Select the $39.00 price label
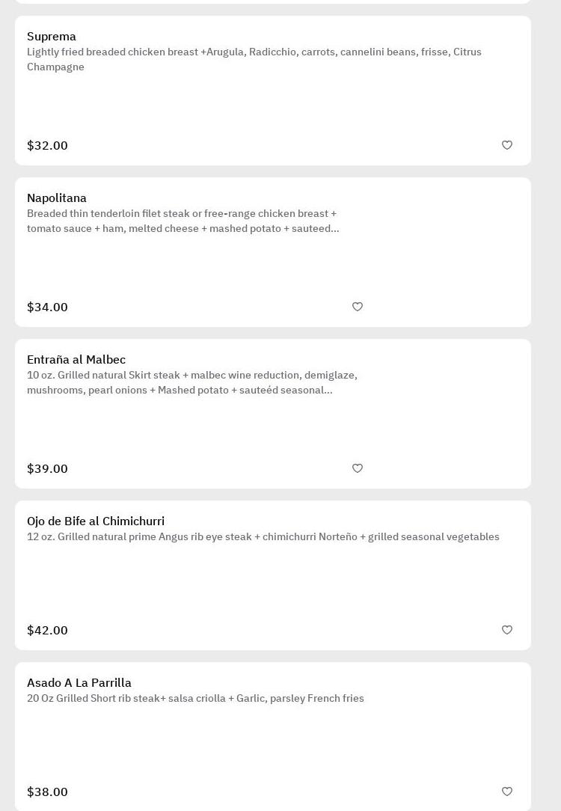561x811 pixels. point(47,469)
